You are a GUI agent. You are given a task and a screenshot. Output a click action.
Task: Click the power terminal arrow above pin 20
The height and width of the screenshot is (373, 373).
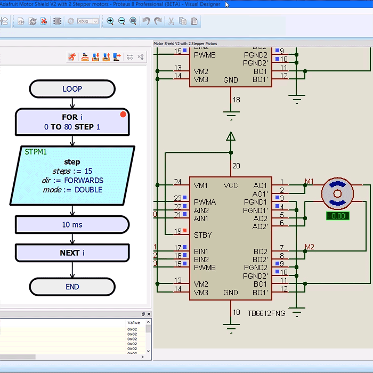tap(231, 136)
